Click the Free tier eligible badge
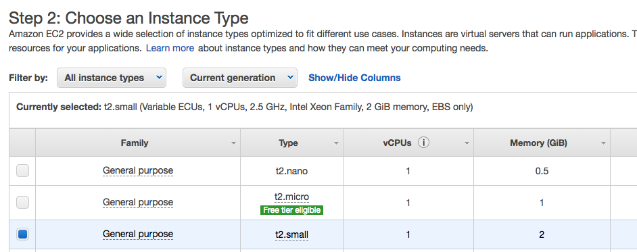 (291, 210)
